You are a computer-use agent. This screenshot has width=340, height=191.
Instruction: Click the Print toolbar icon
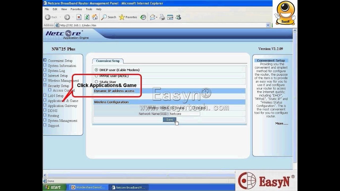coord(162,17)
